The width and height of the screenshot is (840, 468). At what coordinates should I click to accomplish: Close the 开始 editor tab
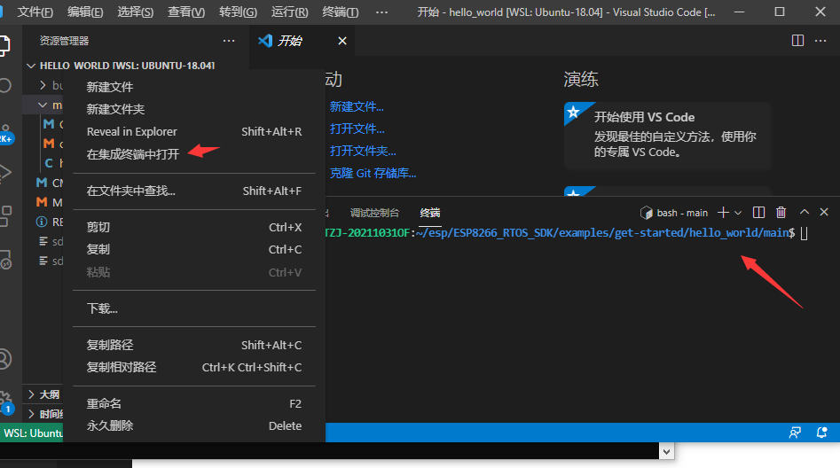(x=342, y=41)
